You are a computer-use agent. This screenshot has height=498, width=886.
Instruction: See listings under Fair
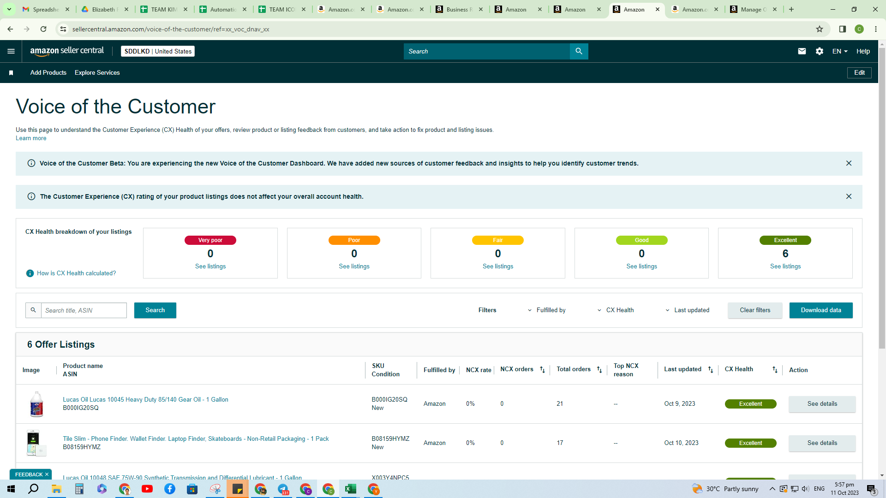(498, 267)
